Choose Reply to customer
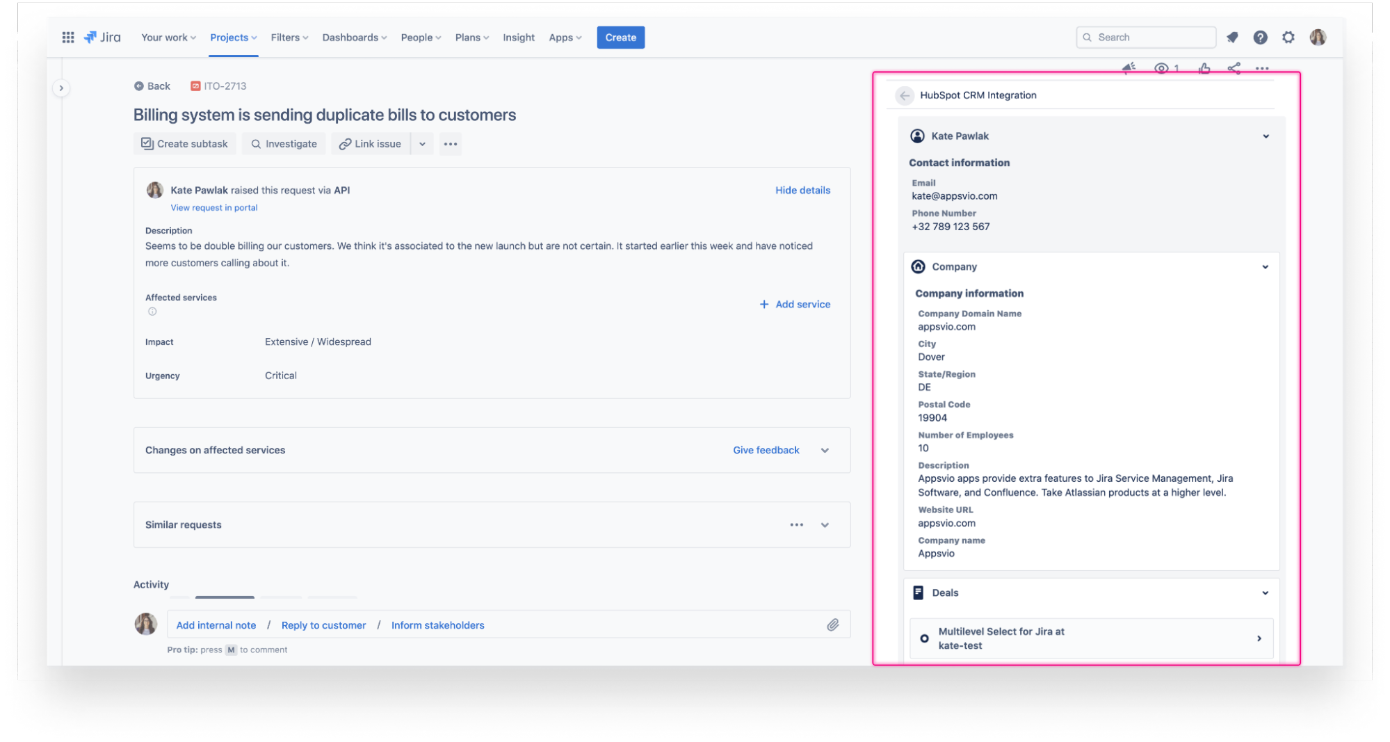The image size is (1390, 742). [x=323, y=626]
